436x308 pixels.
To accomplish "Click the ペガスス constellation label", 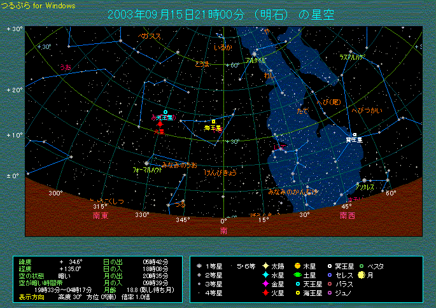I will (150, 37).
